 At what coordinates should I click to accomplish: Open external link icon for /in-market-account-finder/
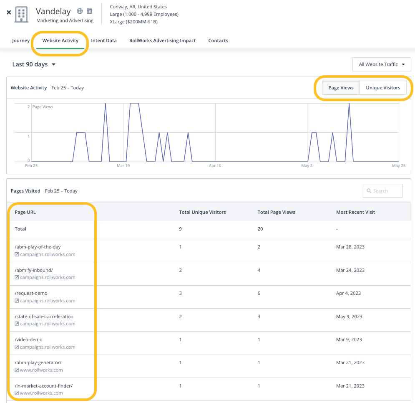pos(17,393)
